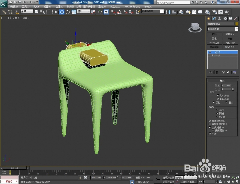This screenshot has height=184, width=240.
Task: Click the 自动关键点 button
Action: (168, 178)
